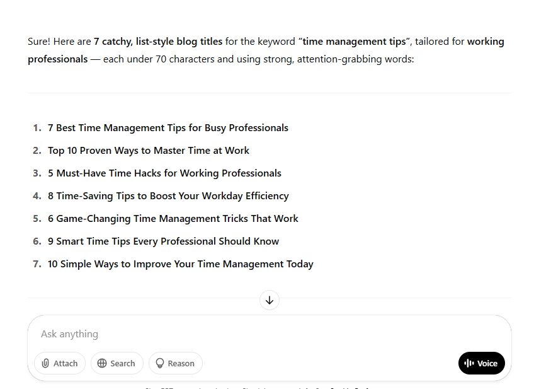Click the scroll-to-bottom down arrow button

(x=270, y=300)
